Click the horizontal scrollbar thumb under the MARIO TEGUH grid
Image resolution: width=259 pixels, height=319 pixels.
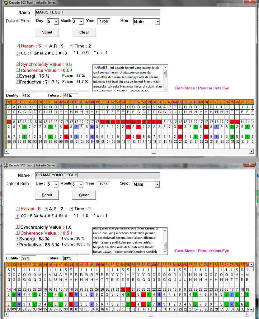pyautogui.click(x=153, y=151)
